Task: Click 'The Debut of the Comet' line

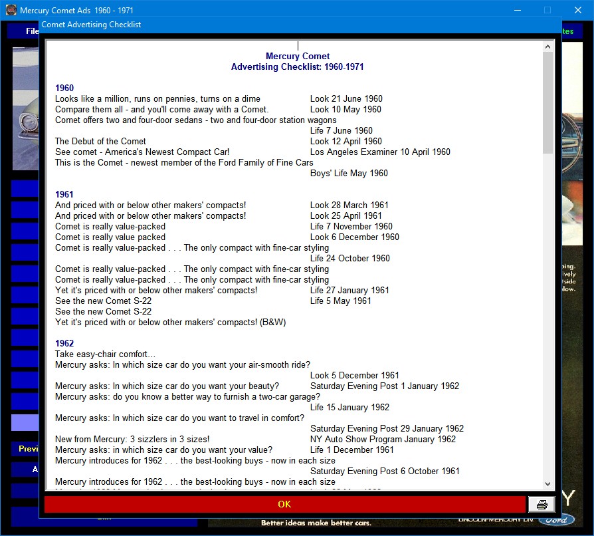Action: (100, 142)
